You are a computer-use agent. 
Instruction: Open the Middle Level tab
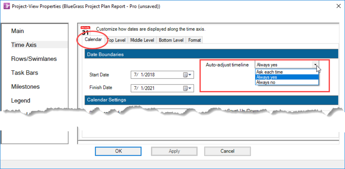(142, 40)
